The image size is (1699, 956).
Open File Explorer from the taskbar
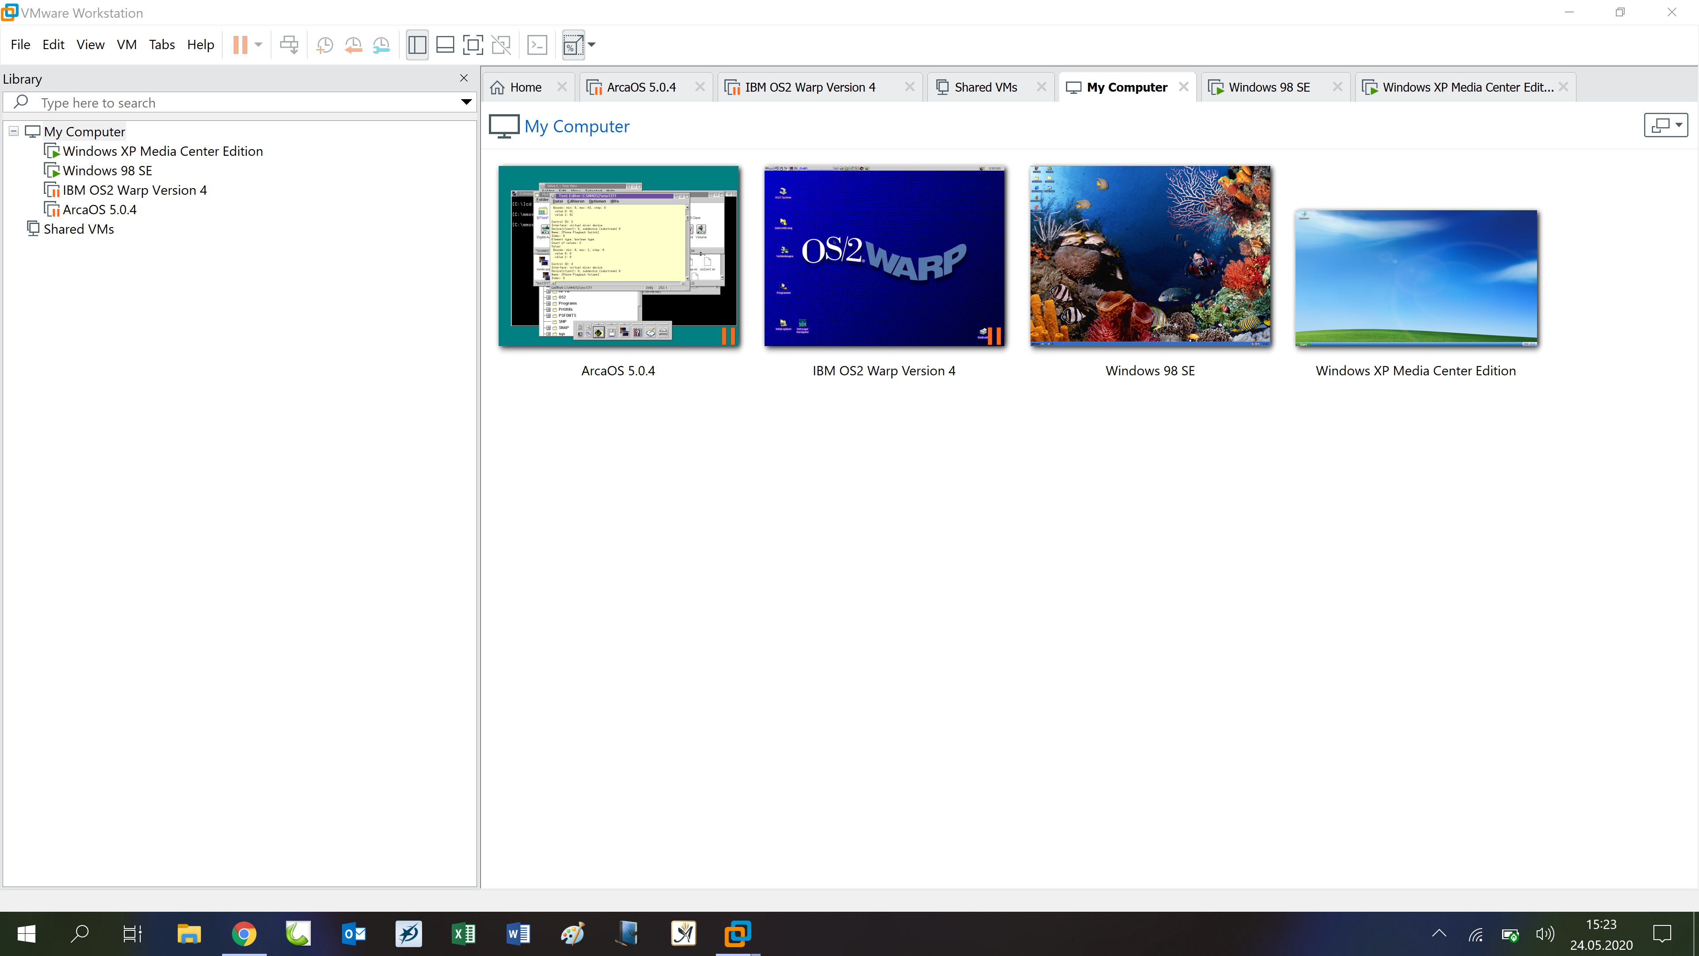tap(188, 933)
